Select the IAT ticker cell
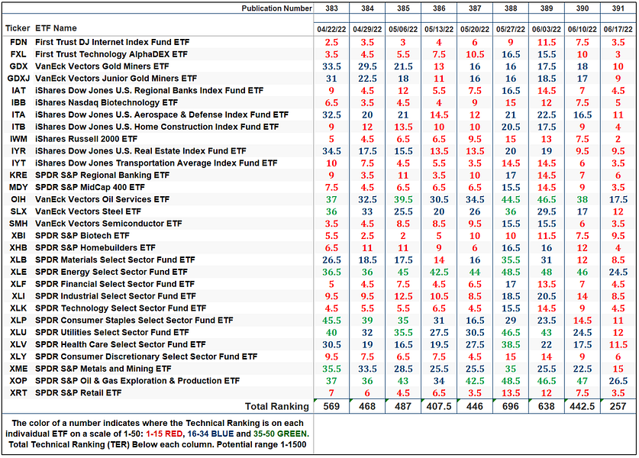639x458 pixels. tap(18, 91)
